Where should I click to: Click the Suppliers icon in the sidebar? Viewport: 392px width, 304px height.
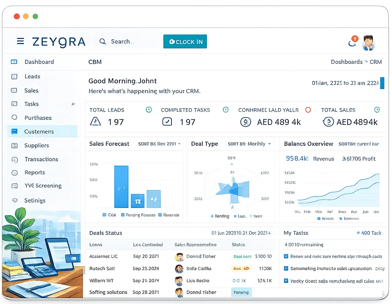14,145
